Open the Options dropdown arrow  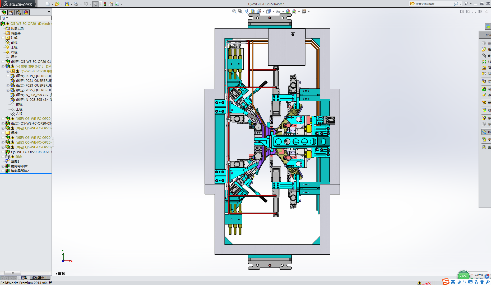(122, 4)
